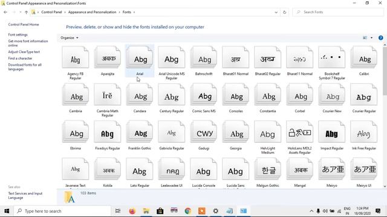
Task: Select the Georgia font icon
Action: (x=235, y=132)
